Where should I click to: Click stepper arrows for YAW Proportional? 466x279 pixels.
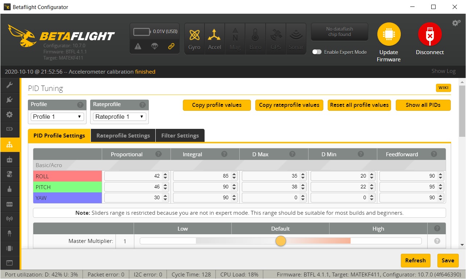(x=165, y=198)
